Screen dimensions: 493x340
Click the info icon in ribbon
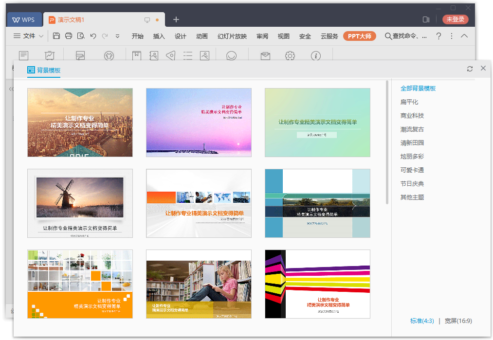tap(316, 56)
